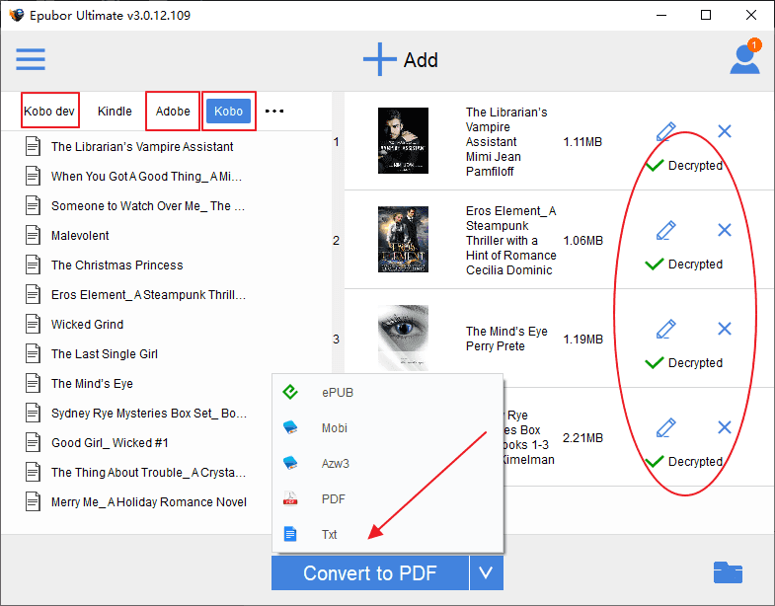Image resolution: width=775 pixels, height=606 pixels.
Task: Remove the 2.21MB book from list
Action: click(x=725, y=427)
